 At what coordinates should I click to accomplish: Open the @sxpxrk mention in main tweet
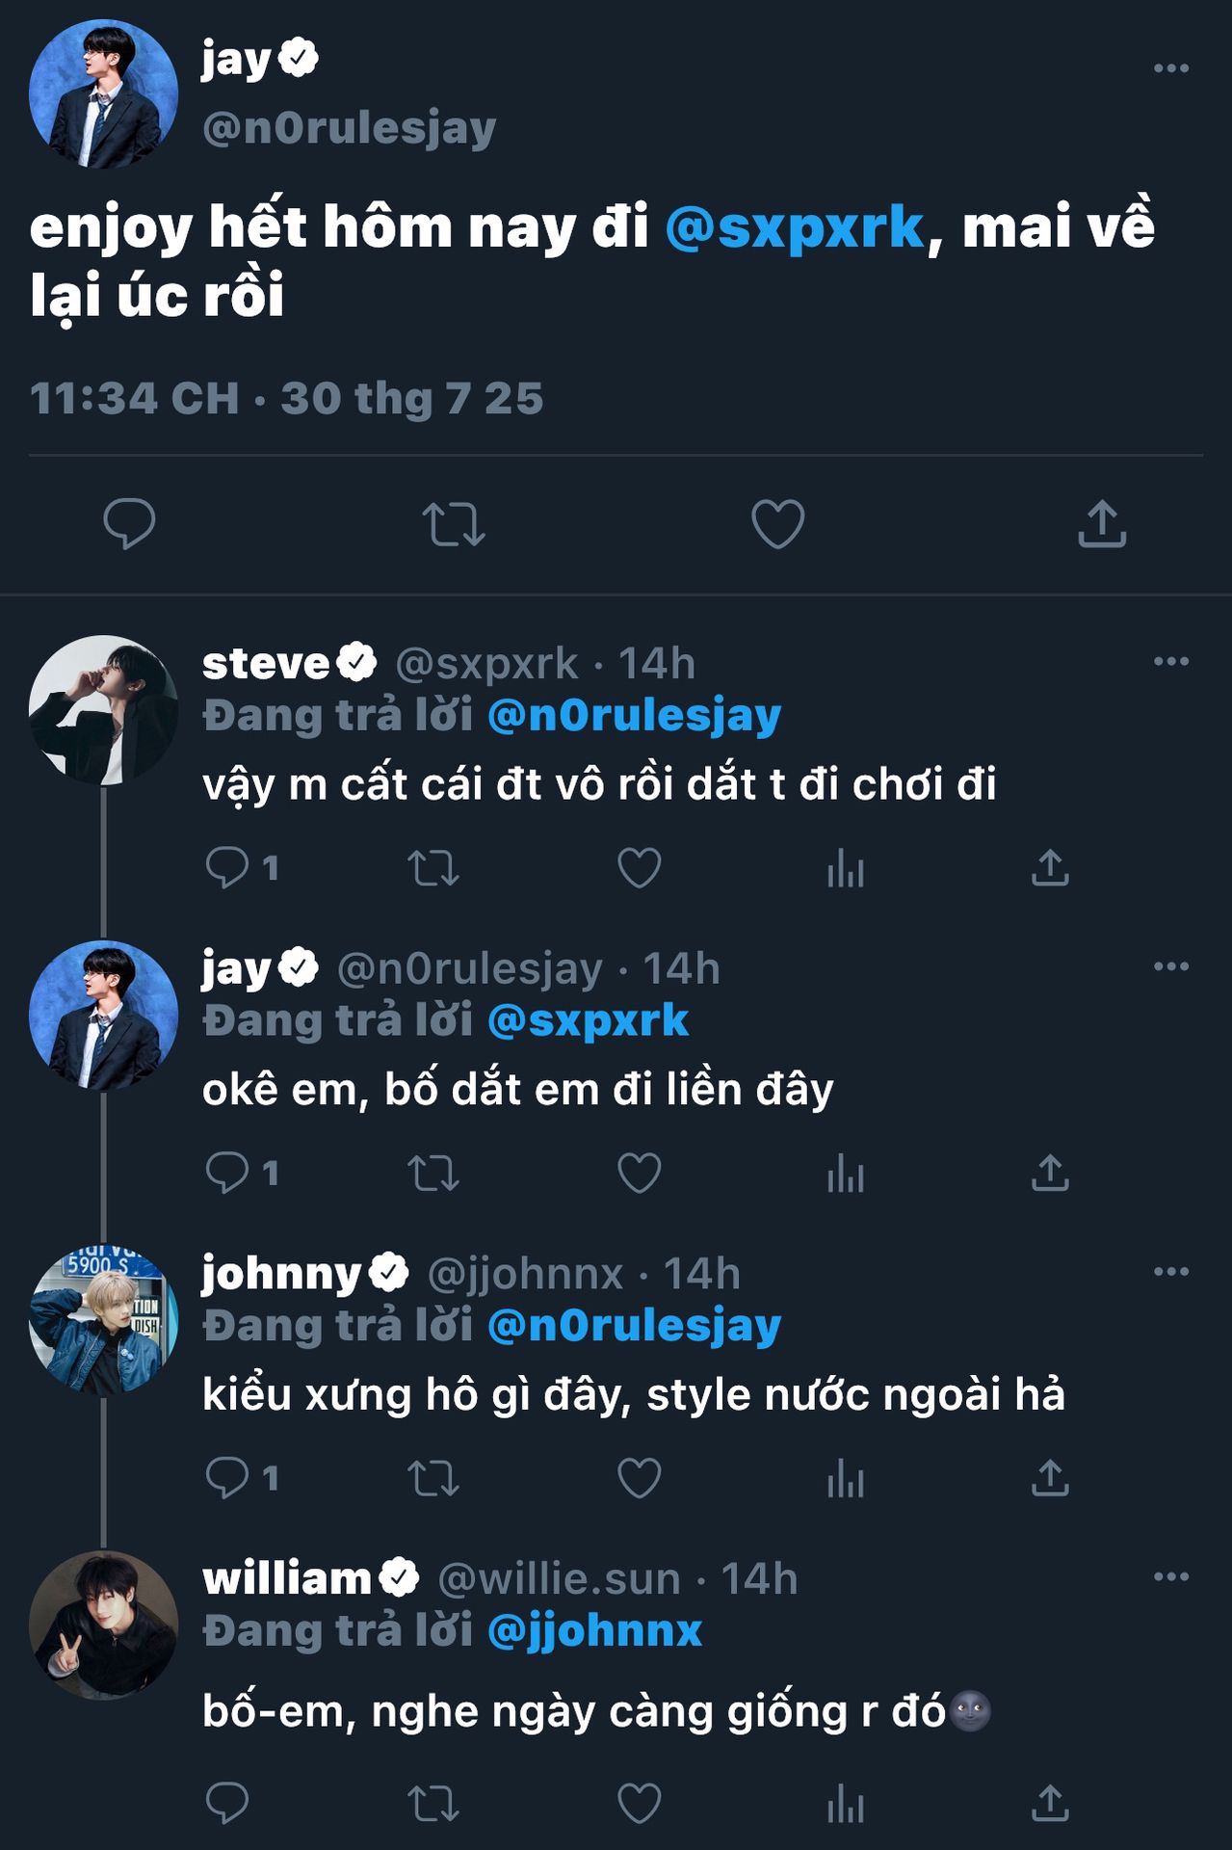(x=795, y=227)
